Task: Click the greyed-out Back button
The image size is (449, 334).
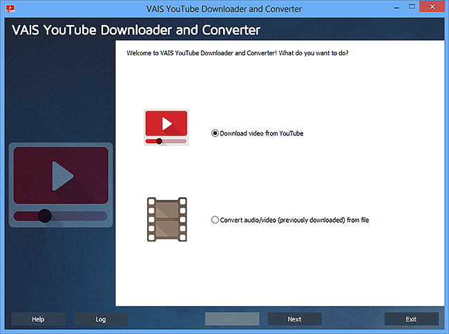Action: 232,319
